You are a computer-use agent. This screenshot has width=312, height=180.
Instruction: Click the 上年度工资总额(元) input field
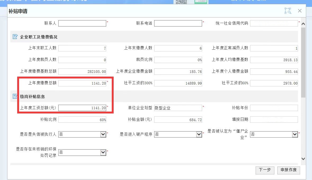[x=82, y=108]
